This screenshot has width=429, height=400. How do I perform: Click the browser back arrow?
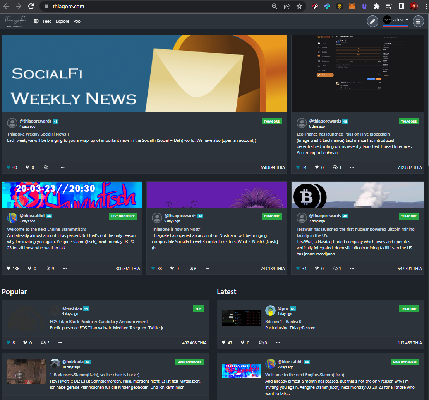click(x=6, y=6)
